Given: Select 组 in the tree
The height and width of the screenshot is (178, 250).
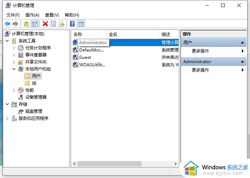Looking at the screenshot, I should point(34,83).
